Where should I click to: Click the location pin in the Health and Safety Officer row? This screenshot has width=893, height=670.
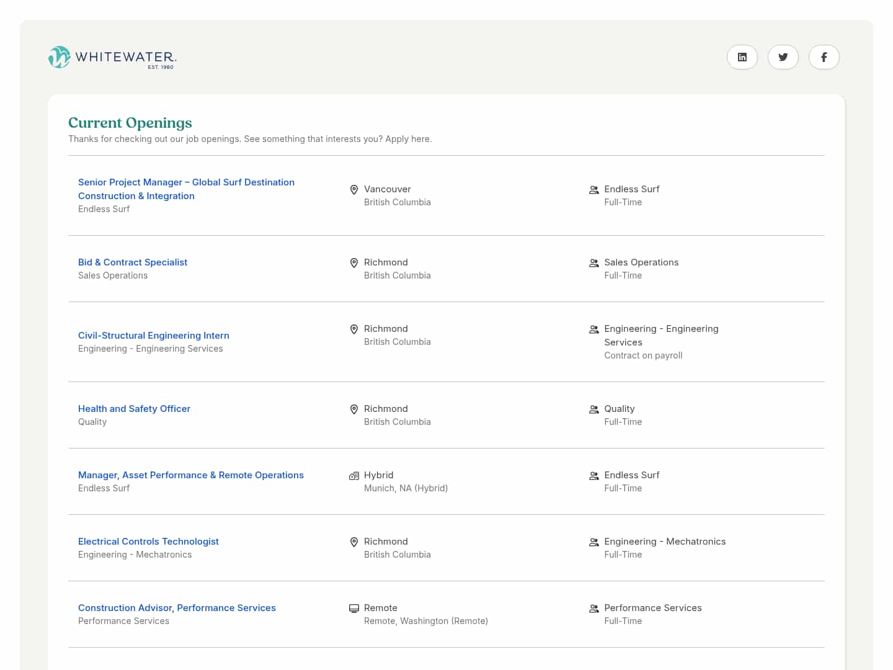point(354,409)
